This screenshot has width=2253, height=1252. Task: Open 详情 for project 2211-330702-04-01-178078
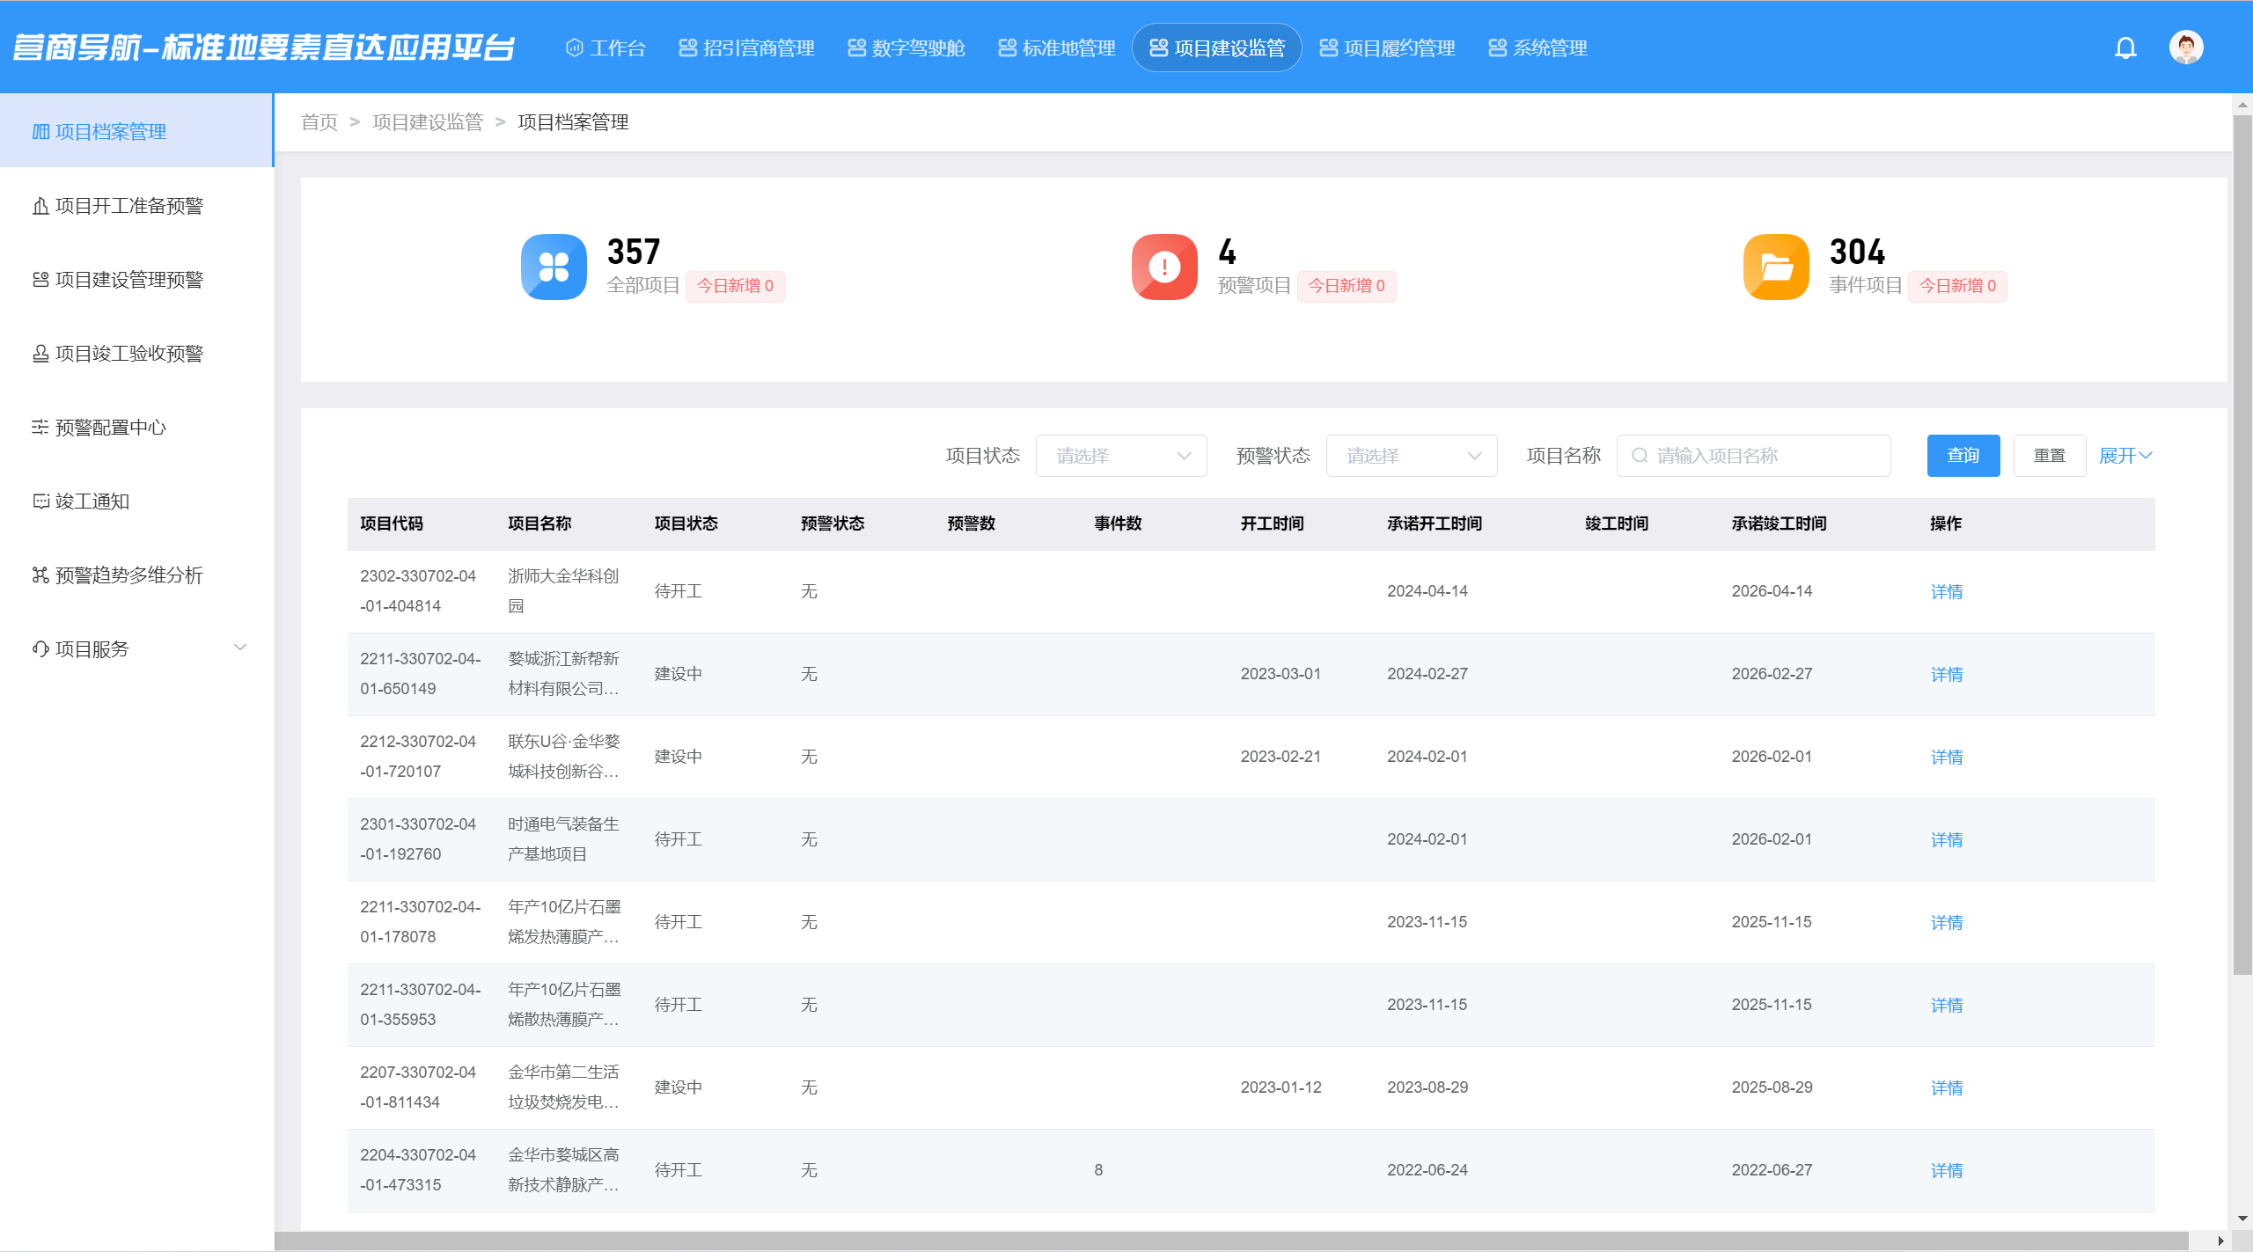1947,923
